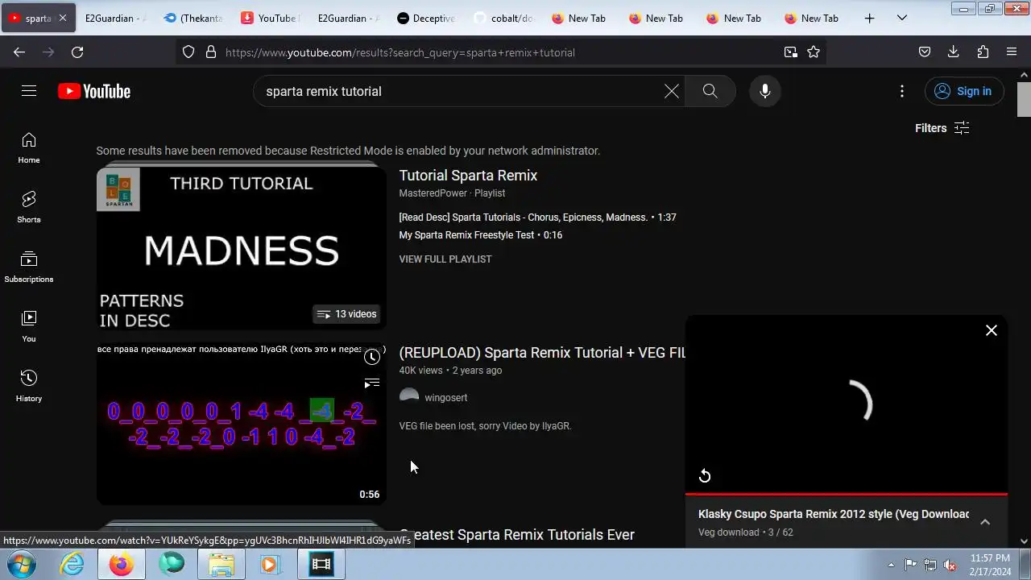The width and height of the screenshot is (1031, 580).
Task: Open Tutorial Sparta Remix playlist title
Action: [x=468, y=176]
